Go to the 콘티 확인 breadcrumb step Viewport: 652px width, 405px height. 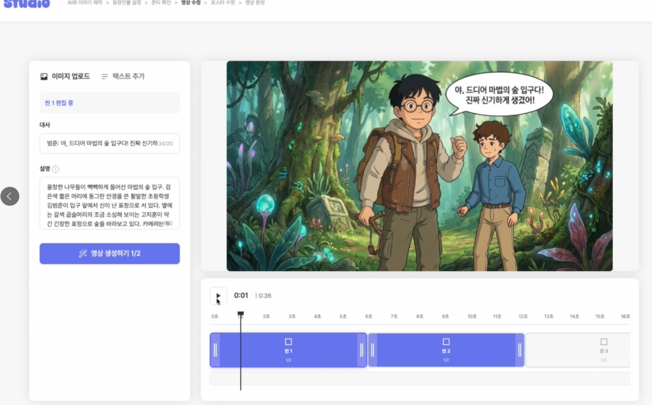pos(160,3)
